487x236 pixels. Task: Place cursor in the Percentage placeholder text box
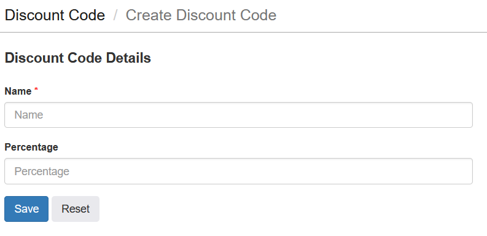coord(238,171)
